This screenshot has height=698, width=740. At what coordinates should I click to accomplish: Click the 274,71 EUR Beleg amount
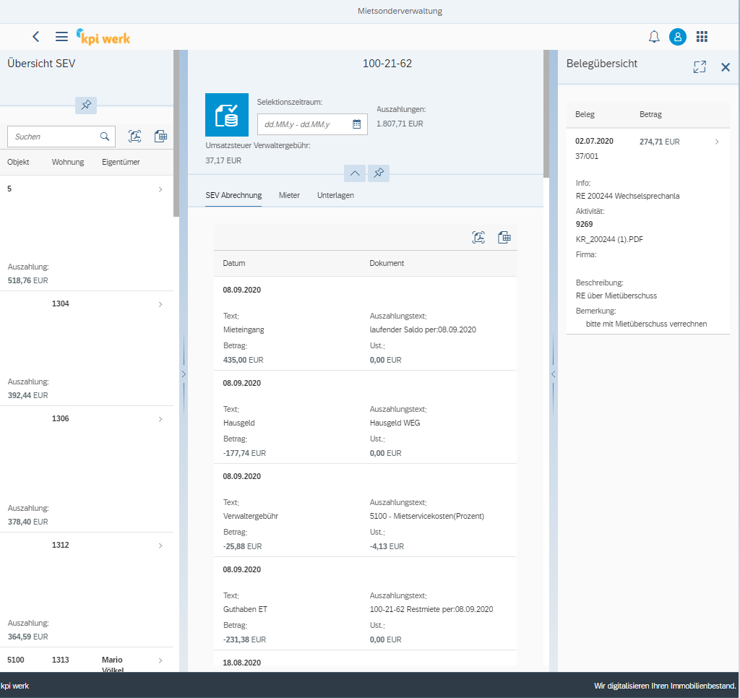point(659,142)
